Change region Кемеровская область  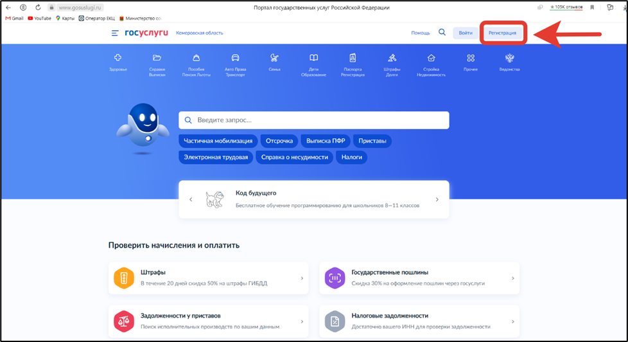click(x=200, y=33)
